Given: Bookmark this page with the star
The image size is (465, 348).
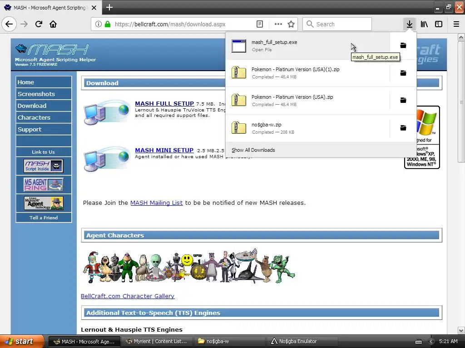Looking at the screenshot, I should [291, 24].
